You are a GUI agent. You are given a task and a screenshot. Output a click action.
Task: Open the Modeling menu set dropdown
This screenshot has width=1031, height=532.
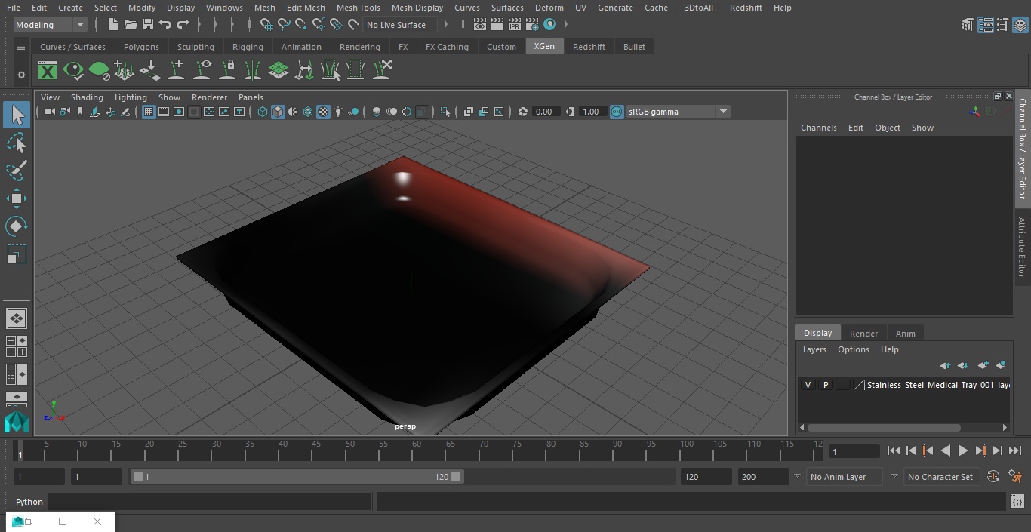[x=50, y=25]
